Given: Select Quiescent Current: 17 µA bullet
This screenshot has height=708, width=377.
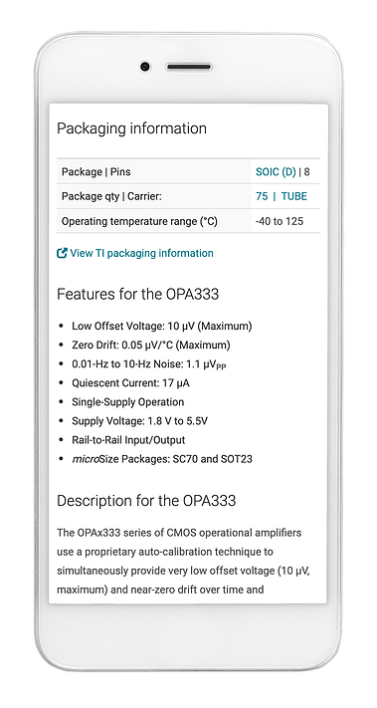Looking at the screenshot, I should coord(130,383).
